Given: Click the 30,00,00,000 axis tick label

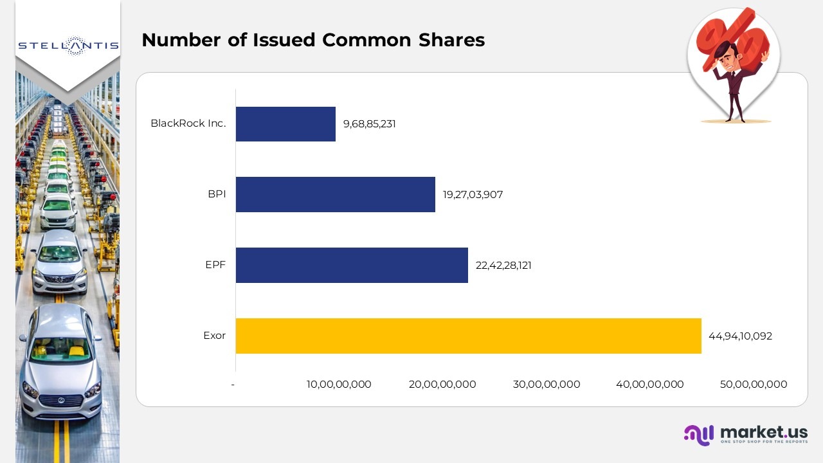Looking at the screenshot, I should [547, 385].
